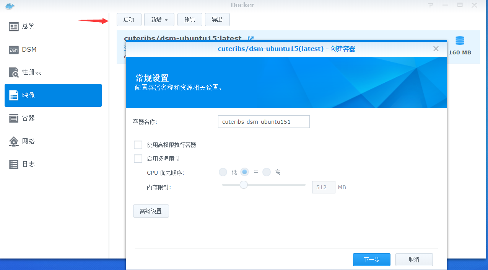Image resolution: width=488 pixels, height=270 pixels.
Task: Click 下一步 to proceed
Action: pos(372,260)
